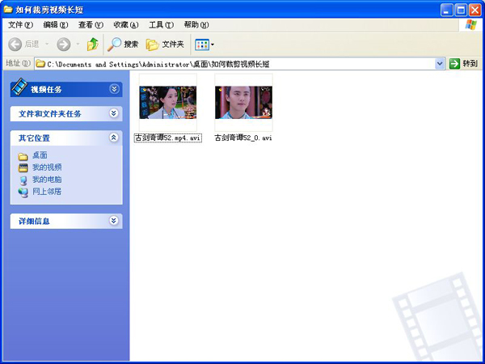Click the 搜索 toolbar label
The width and height of the screenshot is (485, 364).
coord(131,44)
